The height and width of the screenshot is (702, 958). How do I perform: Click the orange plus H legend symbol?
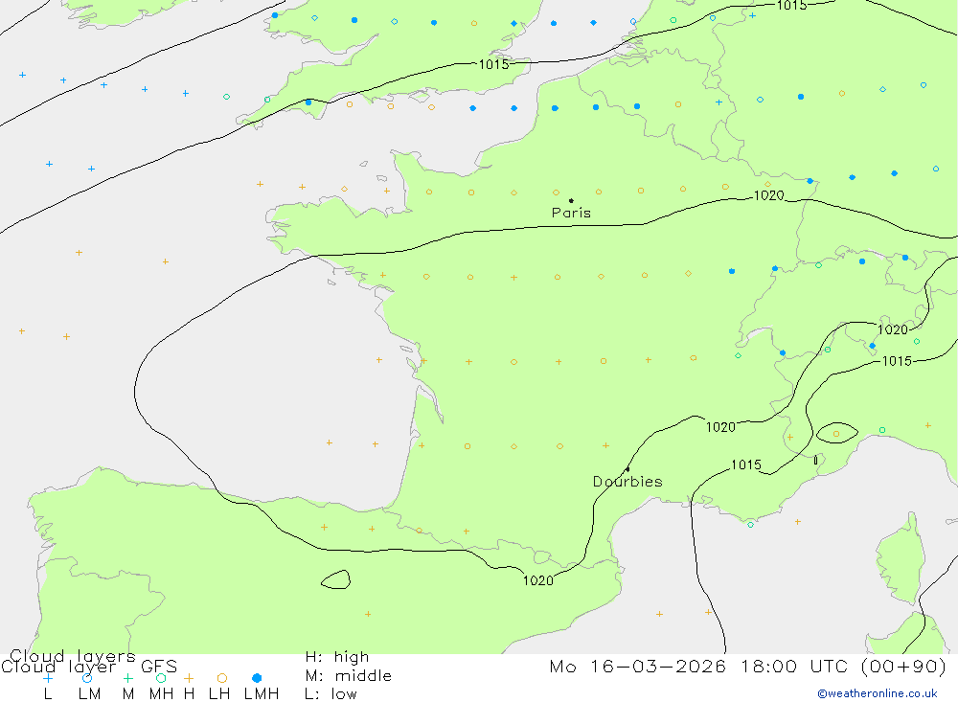coord(189,678)
